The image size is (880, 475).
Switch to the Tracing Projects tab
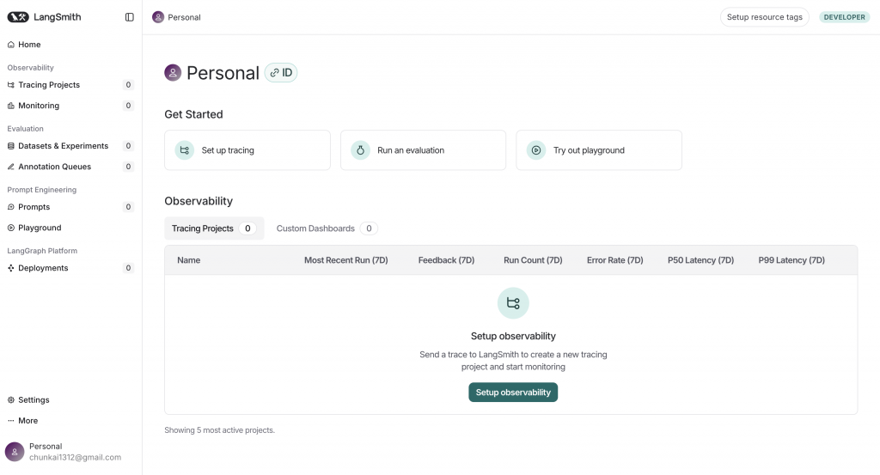(214, 228)
